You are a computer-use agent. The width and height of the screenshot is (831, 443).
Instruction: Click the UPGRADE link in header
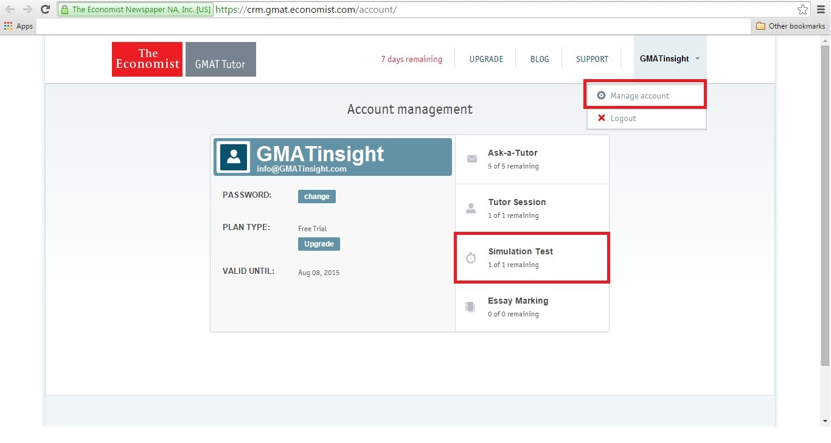(x=486, y=59)
